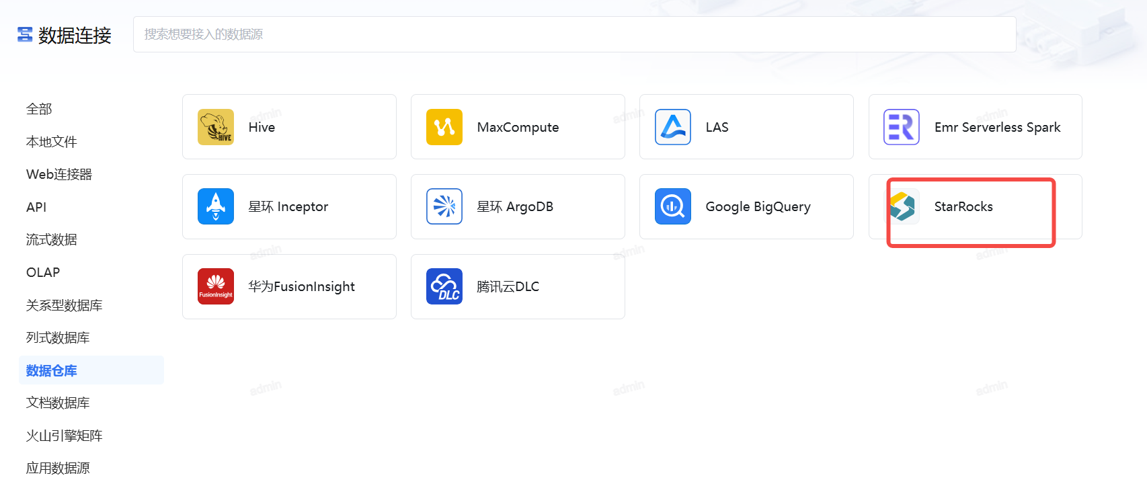This screenshot has height=488, width=1147.
Task: Go to 关系型数据库 category
Action: pyautogui.click(x=65, y=305)
